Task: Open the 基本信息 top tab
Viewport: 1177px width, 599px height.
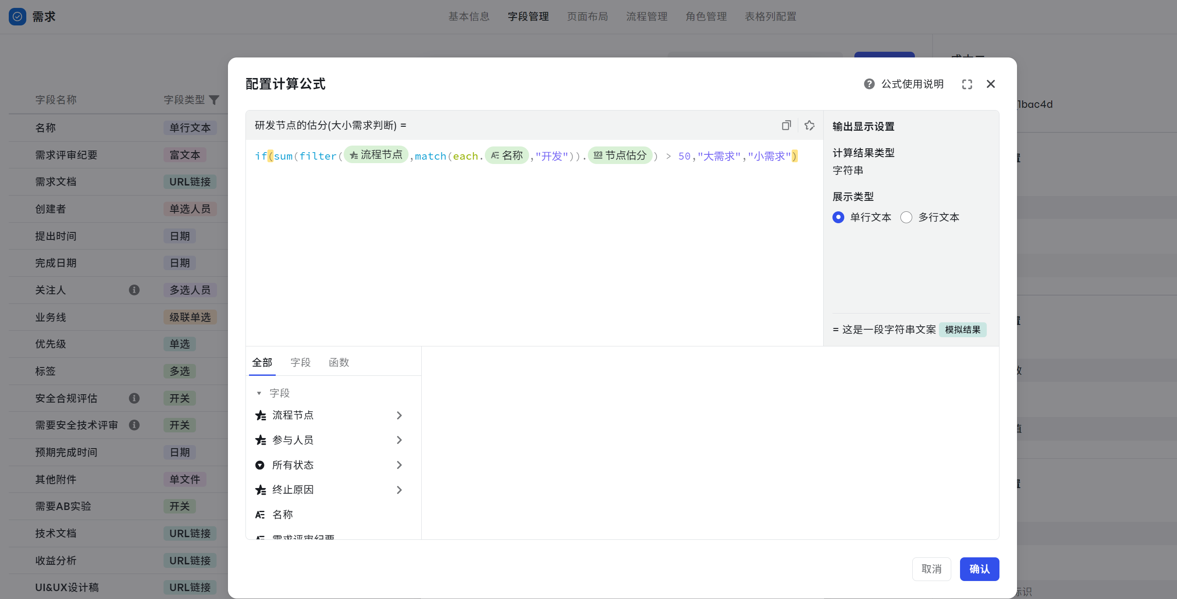Action: 469,17
